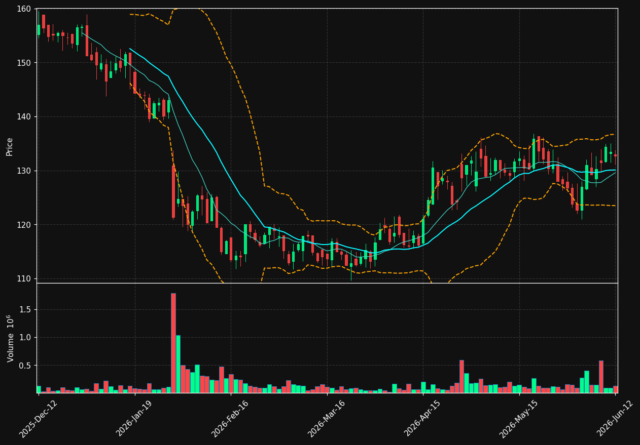The height and width of the screenshot is (445, 640).
Task: Click the 130 price axis tick label
Action: (25, 171)
